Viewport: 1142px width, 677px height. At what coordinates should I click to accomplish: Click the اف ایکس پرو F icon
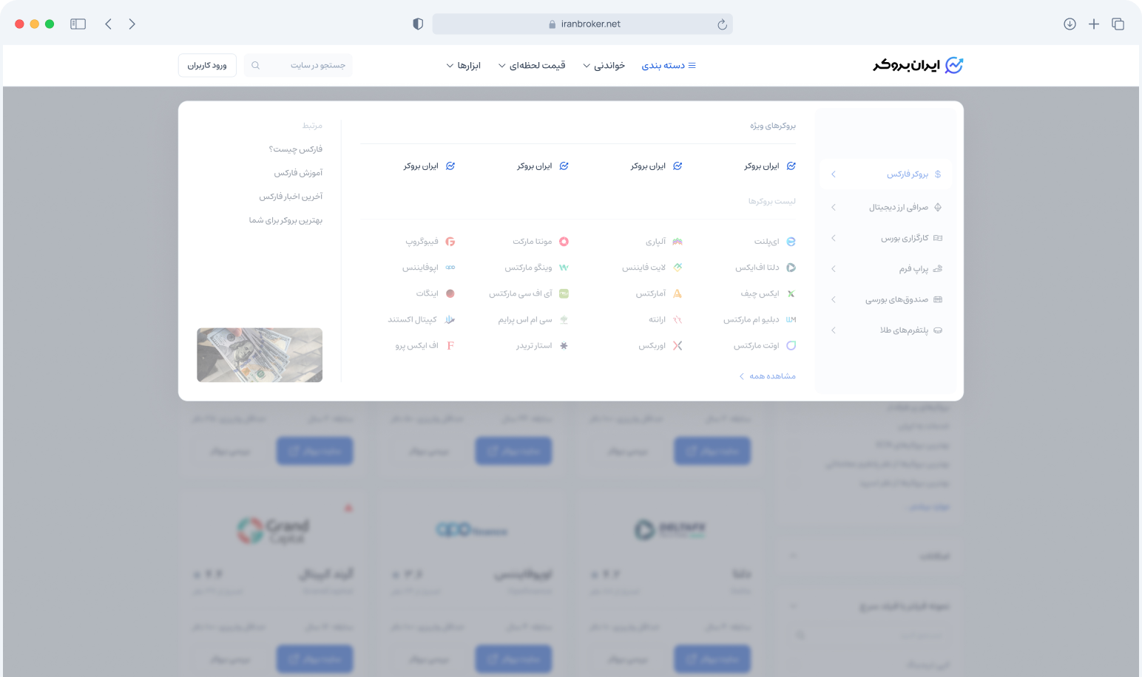(450, 345)
